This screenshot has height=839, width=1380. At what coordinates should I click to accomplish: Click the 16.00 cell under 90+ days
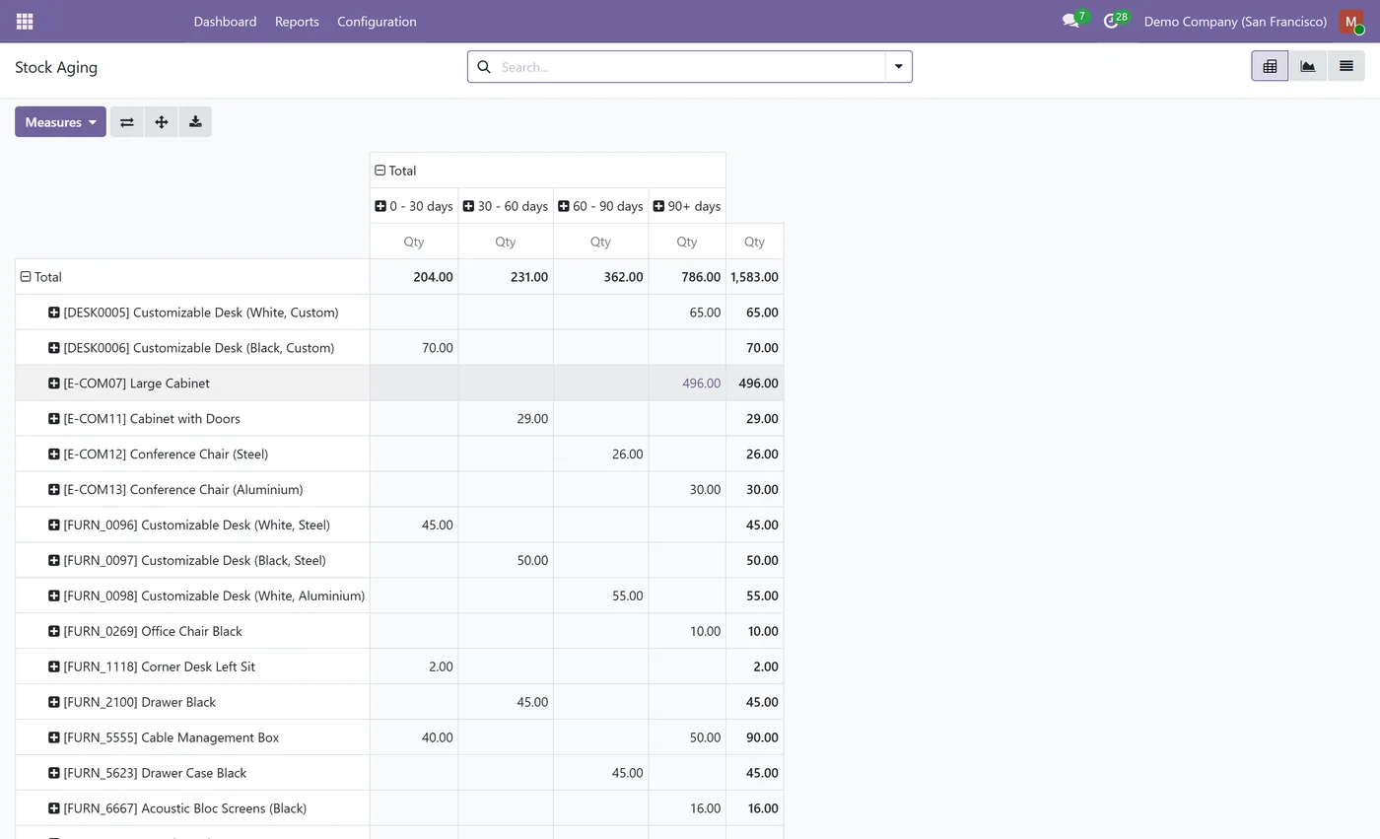pos(687,809)
